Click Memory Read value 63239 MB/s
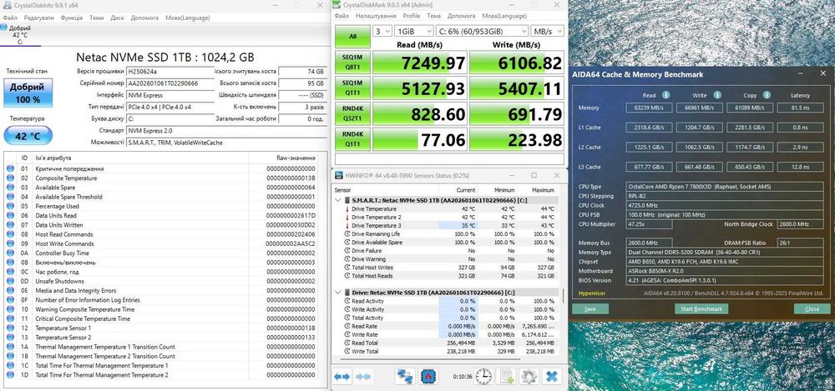This screenshot has height=391, width=835. pos(649,108)
